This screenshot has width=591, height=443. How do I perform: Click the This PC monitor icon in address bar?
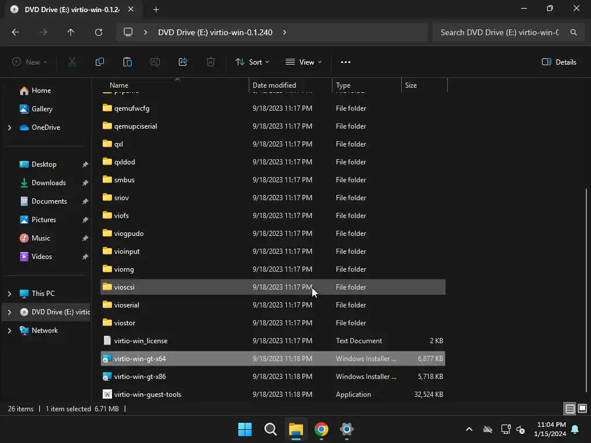128,32
